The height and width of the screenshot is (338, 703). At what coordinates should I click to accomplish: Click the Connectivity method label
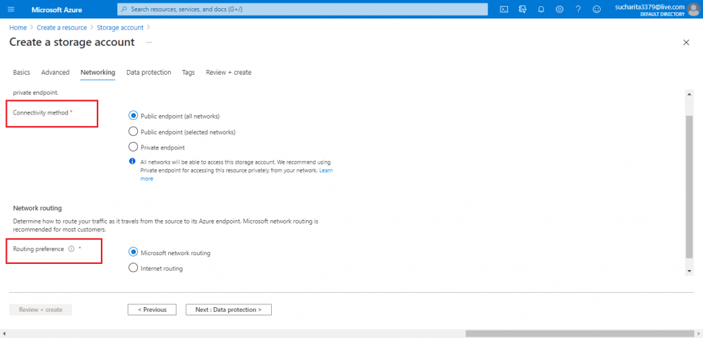point(41,113)
